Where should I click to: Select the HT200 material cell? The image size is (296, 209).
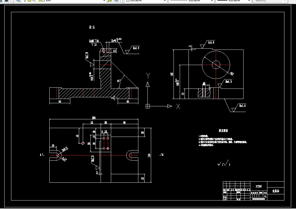click(259, 186)
